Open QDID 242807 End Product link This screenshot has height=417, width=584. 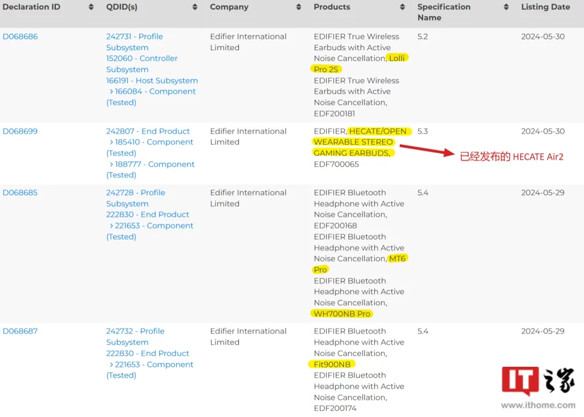(148, 131)
